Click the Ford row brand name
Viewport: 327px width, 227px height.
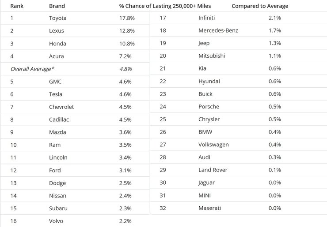55,171
